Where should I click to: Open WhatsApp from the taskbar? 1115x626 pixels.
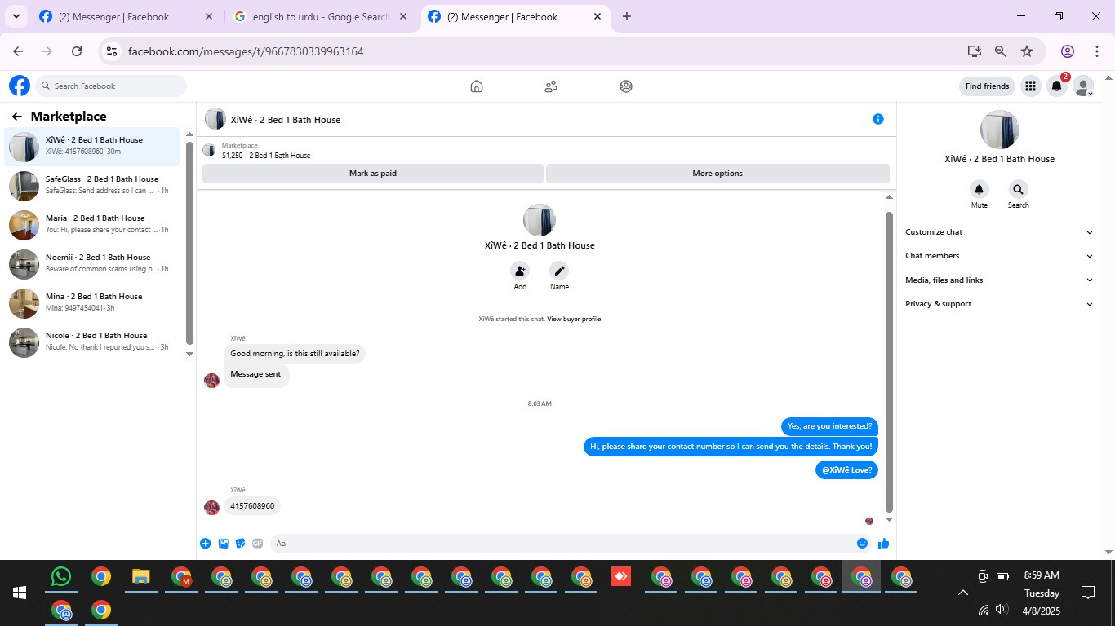[x=60, y=577]
